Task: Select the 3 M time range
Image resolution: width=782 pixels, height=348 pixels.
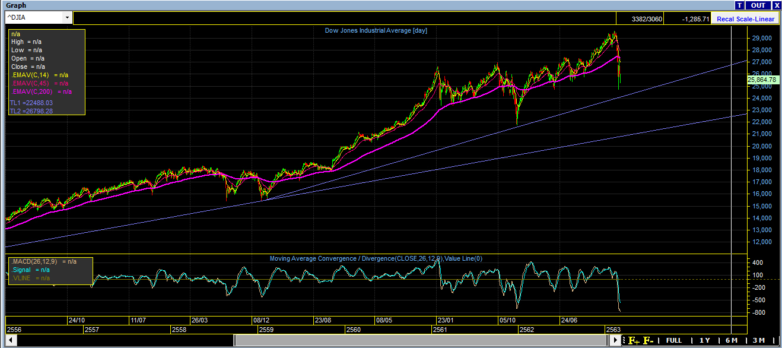Action: (758, 341)
